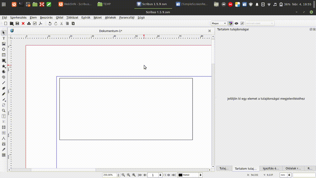Open the Magas image quality dropdown
This screenshot has width=316, height=178.
219,23
